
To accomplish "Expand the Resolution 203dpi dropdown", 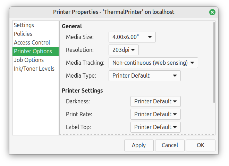I will point(124,50).
